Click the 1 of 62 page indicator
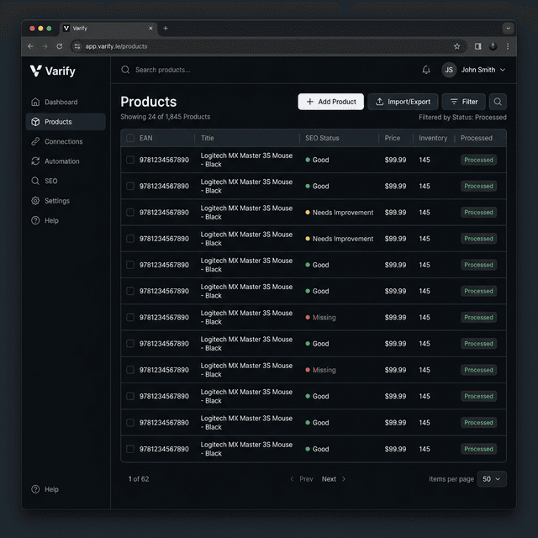538x538 pixels. pos(139,479)
